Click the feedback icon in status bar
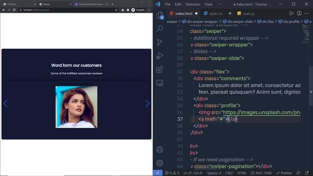This screenshot has width=313, height=176. point(298,173)
